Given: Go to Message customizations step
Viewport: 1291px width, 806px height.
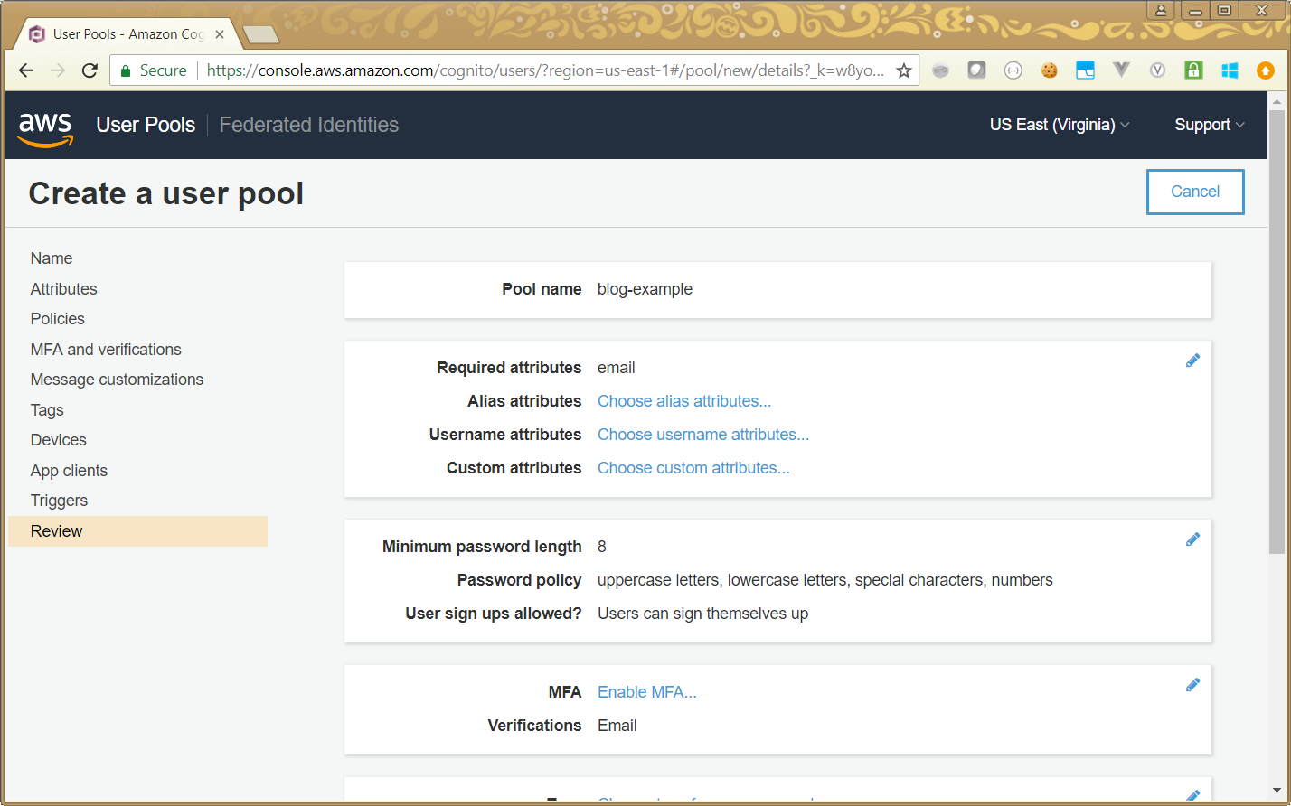Looking at the screenshot, I should (117, 380).
